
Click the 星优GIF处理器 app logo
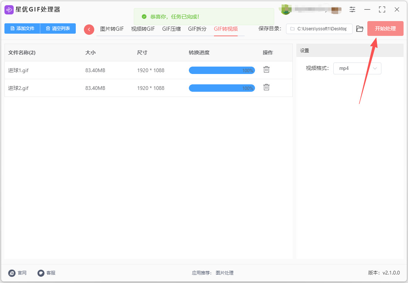[9, 10]
